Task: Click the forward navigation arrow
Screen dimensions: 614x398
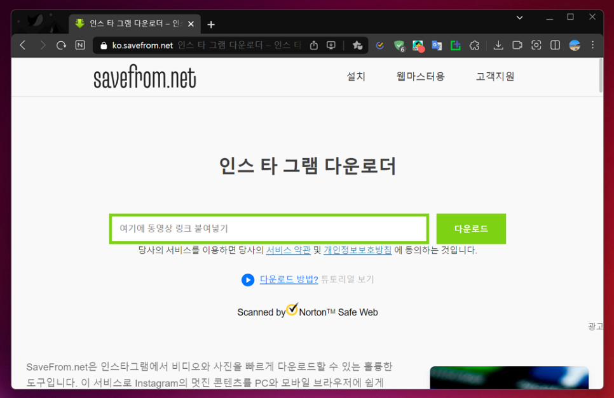Action: [43, 45]
